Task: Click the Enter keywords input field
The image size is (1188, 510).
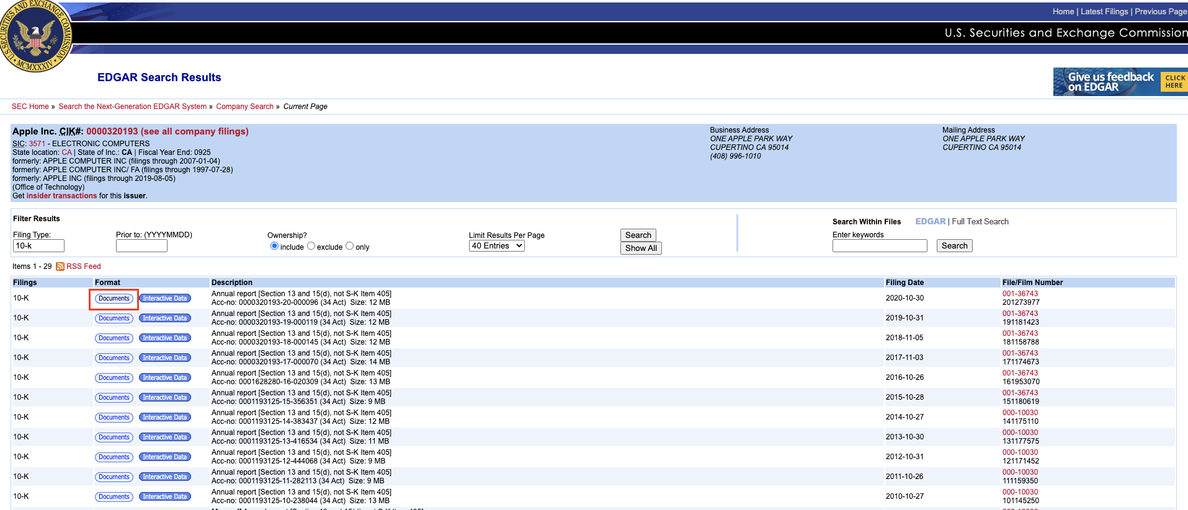Action: 880,246
